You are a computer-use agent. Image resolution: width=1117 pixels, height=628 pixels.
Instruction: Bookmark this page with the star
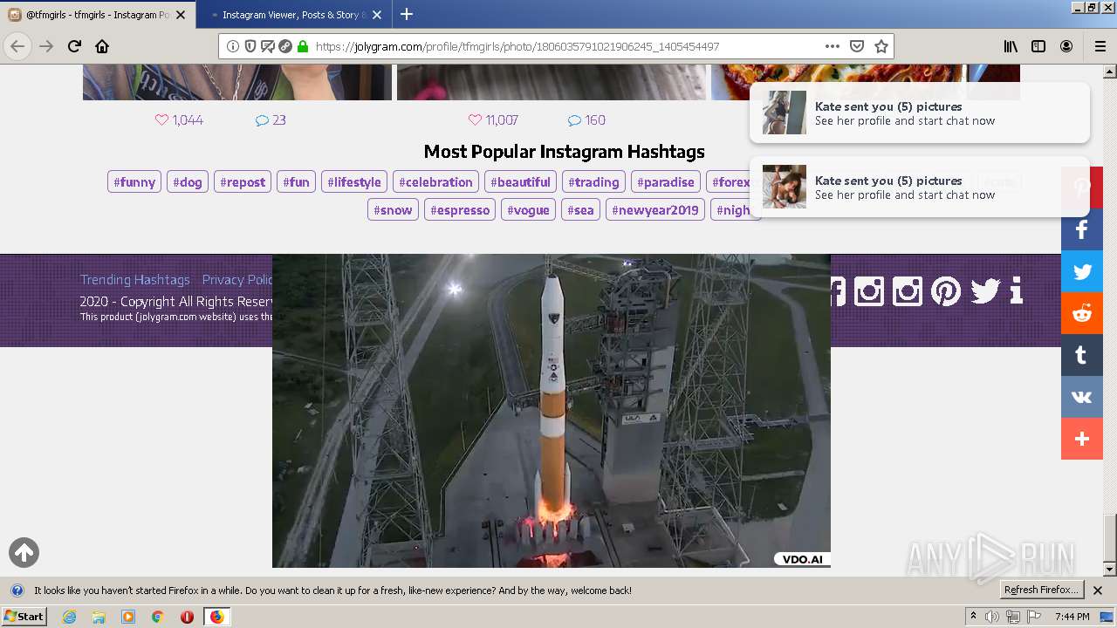coord(881,46)
